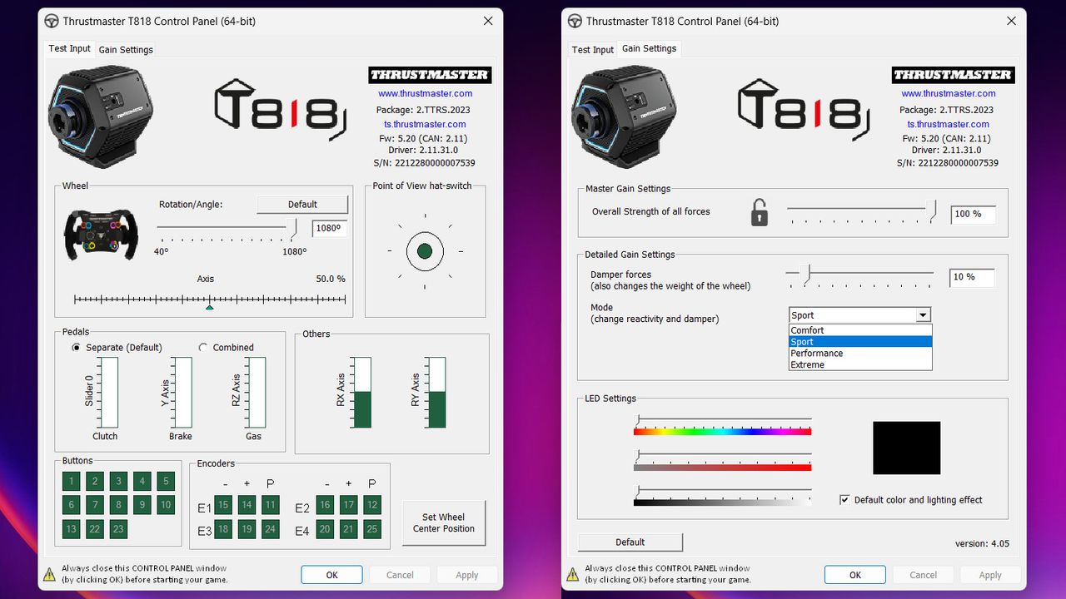Toggle Default color and lighting effect checkbox
1066x599 pixels.
(x=844, y=500)
